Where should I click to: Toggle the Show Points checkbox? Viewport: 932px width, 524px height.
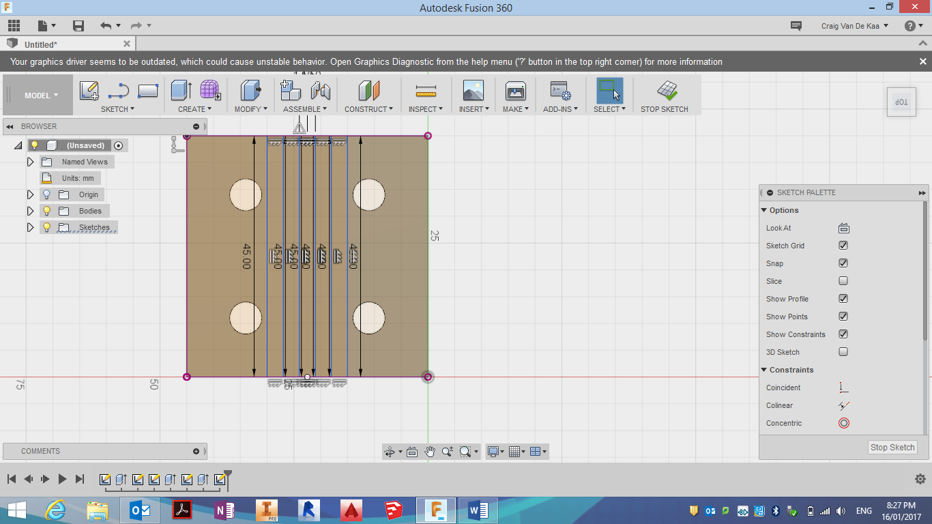[843, 317]
